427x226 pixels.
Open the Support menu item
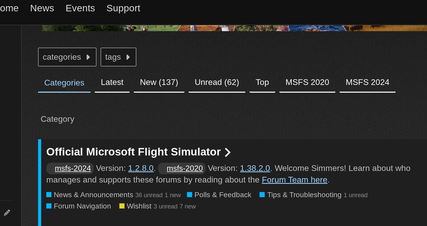123,8
